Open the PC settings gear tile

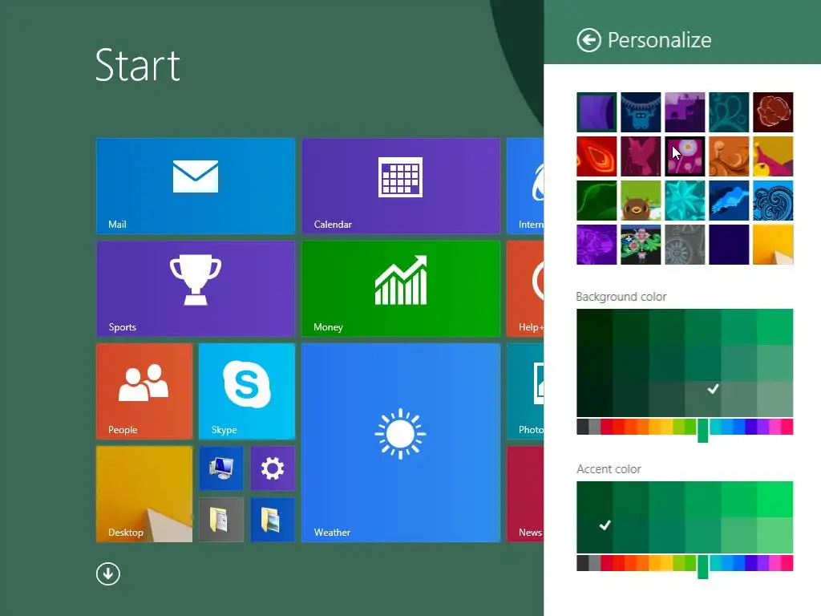(x=273, y=468)
